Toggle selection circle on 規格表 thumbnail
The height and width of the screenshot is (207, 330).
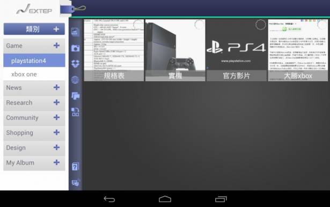click(x=138, y=25)
